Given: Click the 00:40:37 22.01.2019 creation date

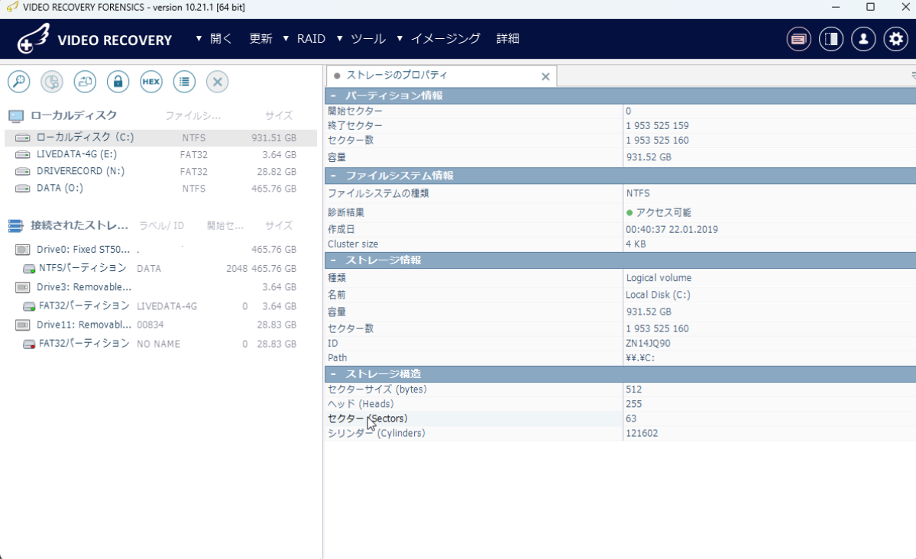Looking at the screenshot, I should [x=672, y=230].
